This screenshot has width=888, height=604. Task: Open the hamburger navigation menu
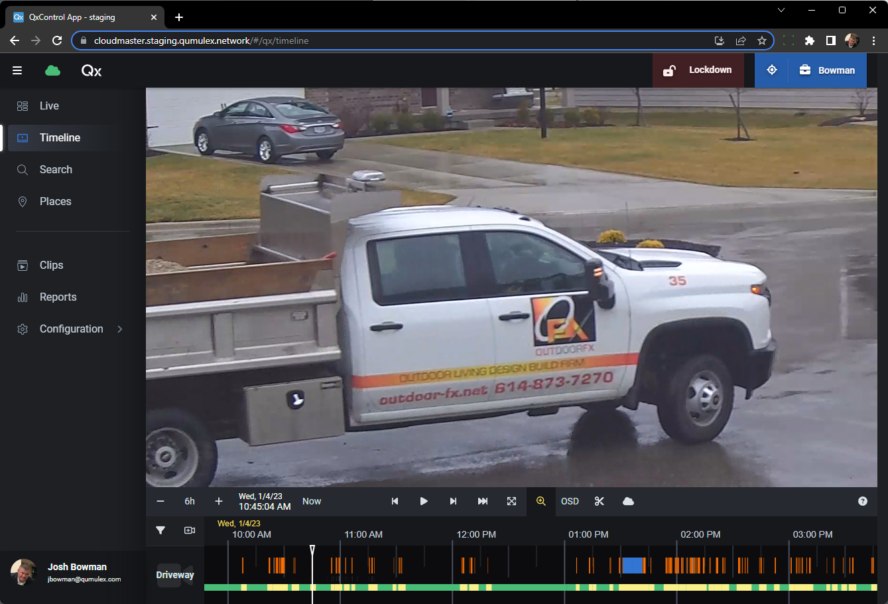coord(17,70)
